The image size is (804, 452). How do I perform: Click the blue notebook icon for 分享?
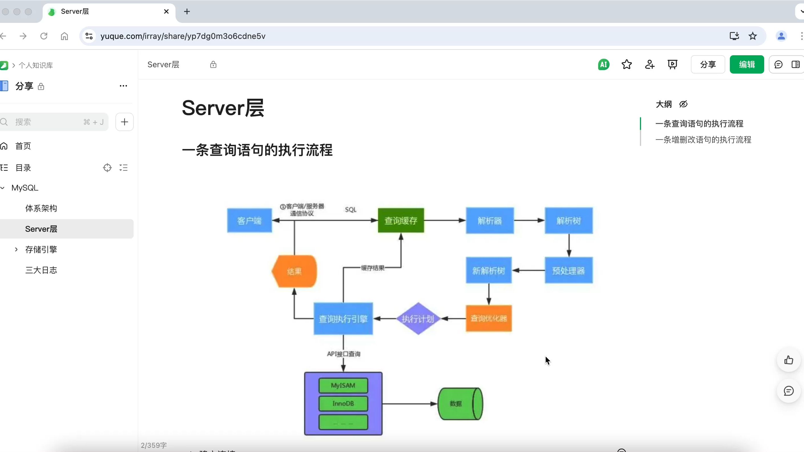tap(4, 86)
